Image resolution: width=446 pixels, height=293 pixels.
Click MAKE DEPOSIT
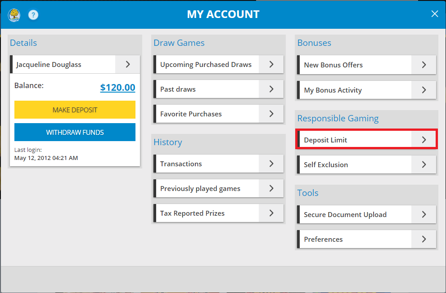[75, 110]
